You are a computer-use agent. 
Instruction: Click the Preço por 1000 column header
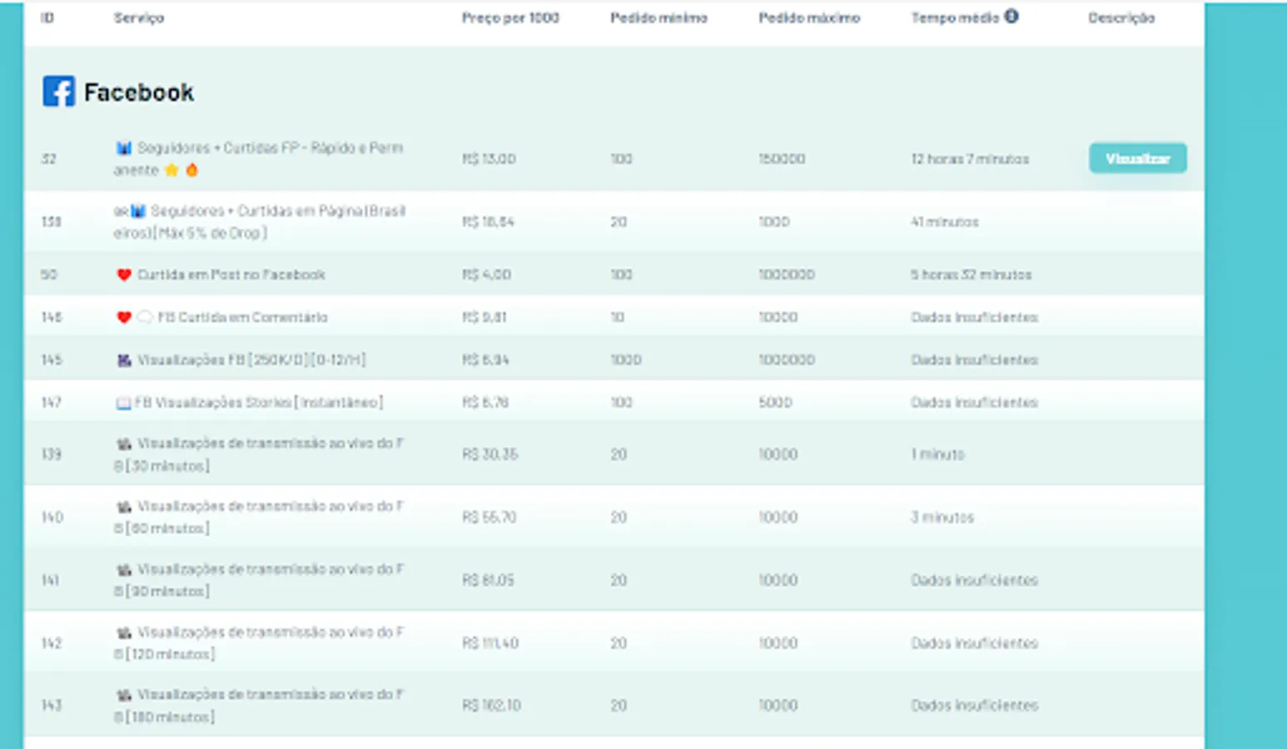pos(510,17)
